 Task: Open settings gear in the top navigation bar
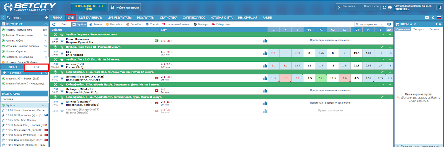click(433, 17)
